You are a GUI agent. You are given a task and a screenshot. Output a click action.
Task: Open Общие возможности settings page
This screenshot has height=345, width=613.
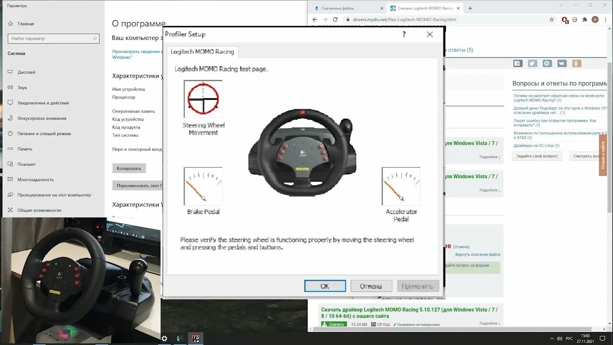pyautogui.click(x=39, y=210)
